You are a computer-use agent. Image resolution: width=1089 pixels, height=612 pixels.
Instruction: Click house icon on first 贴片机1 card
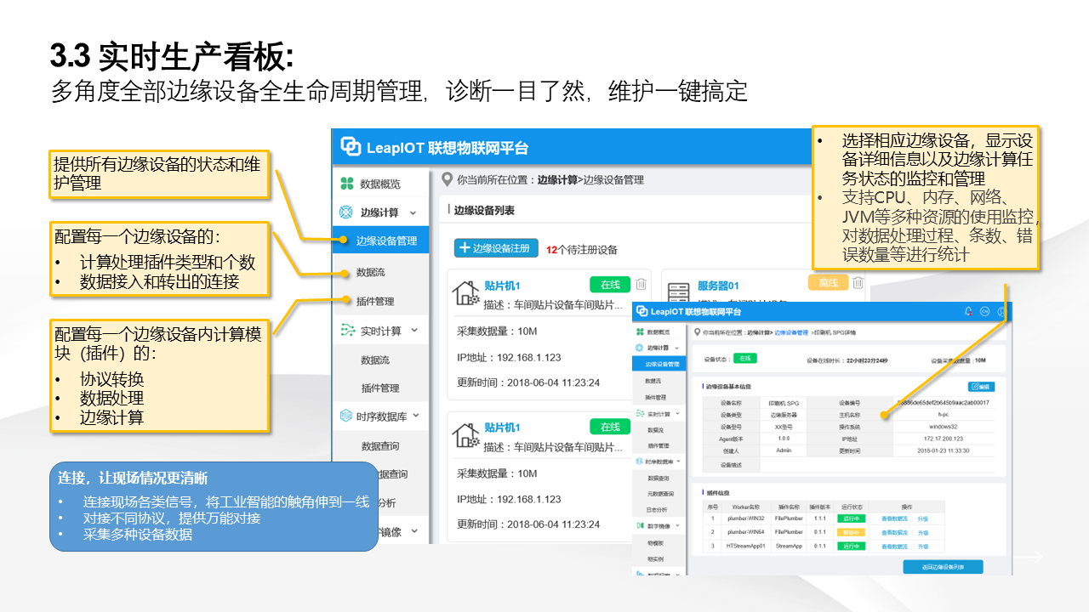point(466,293)
